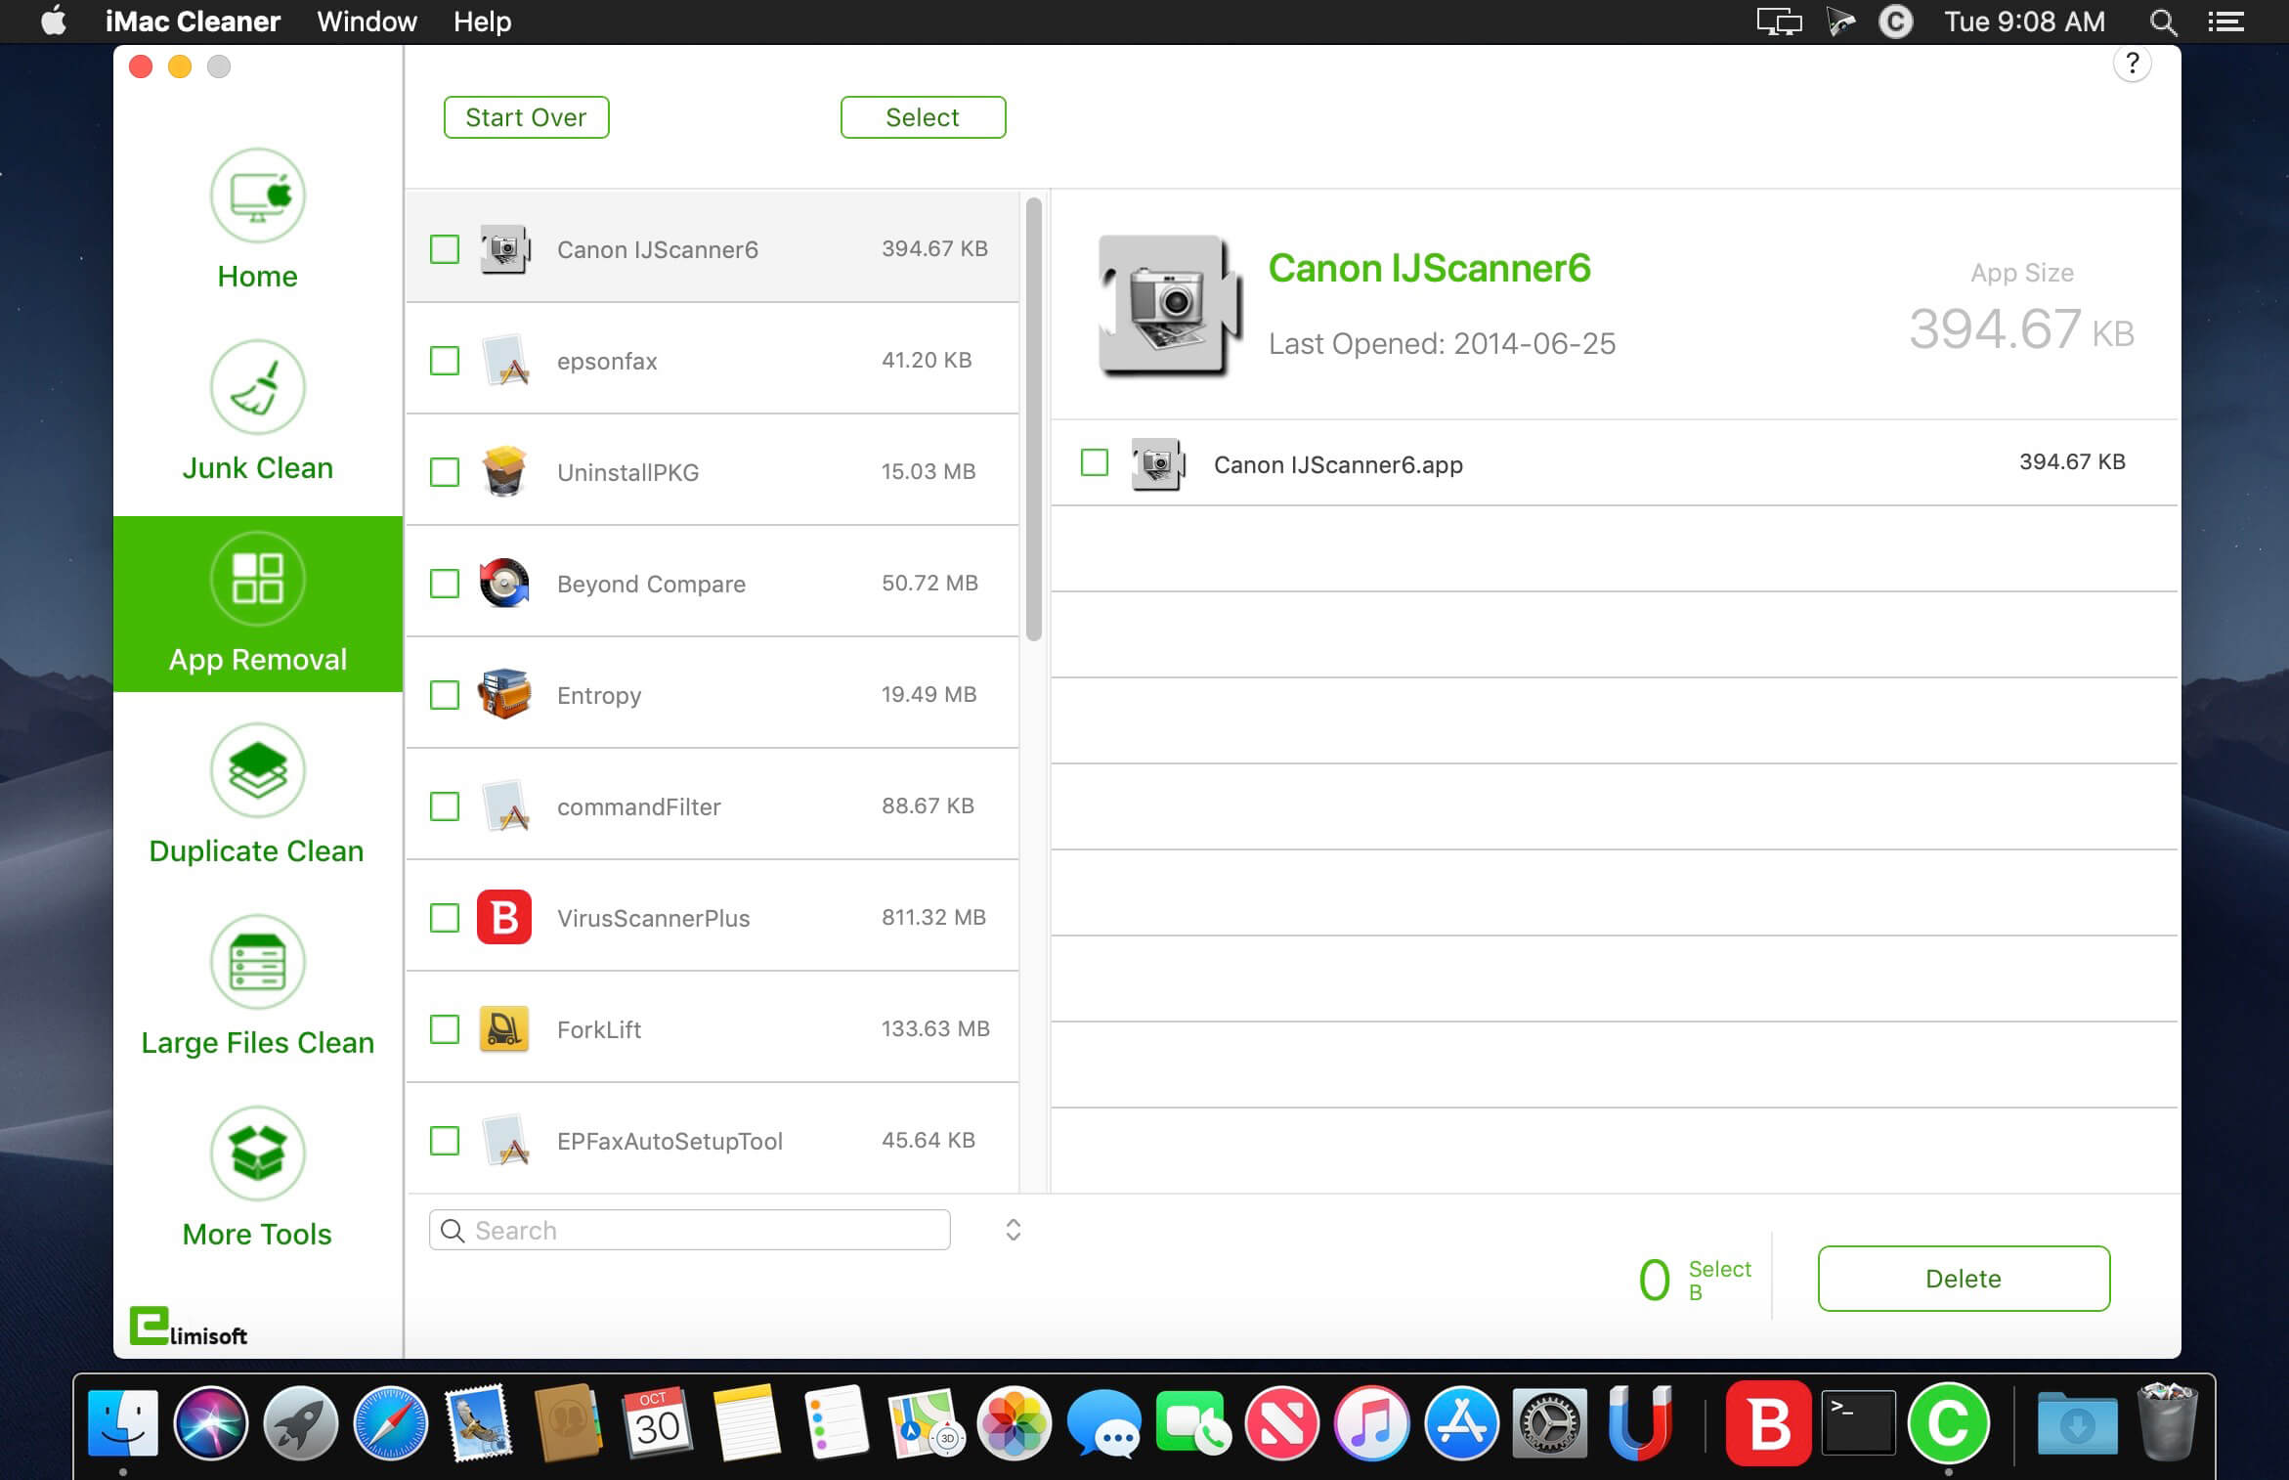
Task: Enable the Canon IJScanner6.app file checkbox
Action: coord(1095,462)
